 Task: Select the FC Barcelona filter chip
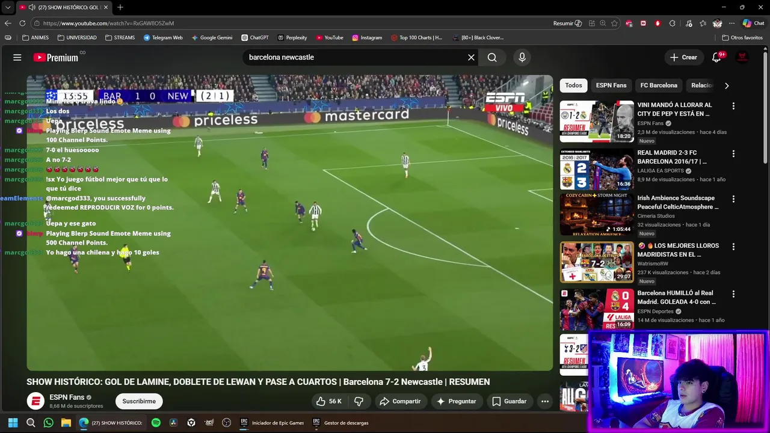[659, 85]
